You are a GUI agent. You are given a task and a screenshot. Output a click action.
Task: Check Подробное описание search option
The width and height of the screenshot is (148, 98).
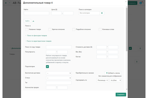pyautogui.click(x=73, y=29)
